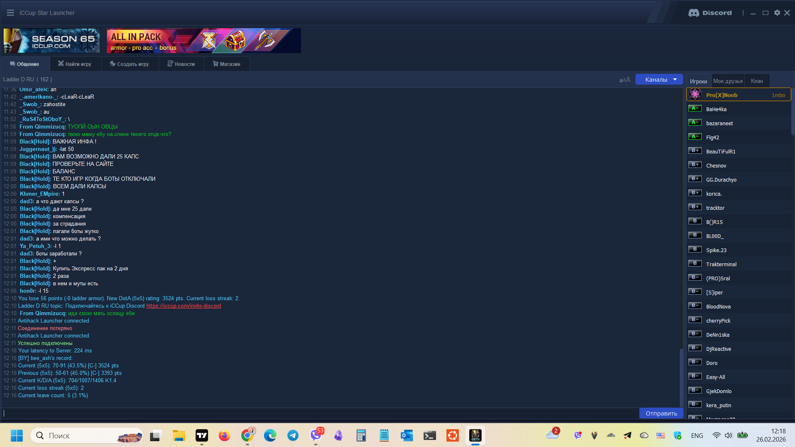This screenshot has width=795, height=447.
Task: Open the Terminal from the taskbar
Action: point(429,435)
